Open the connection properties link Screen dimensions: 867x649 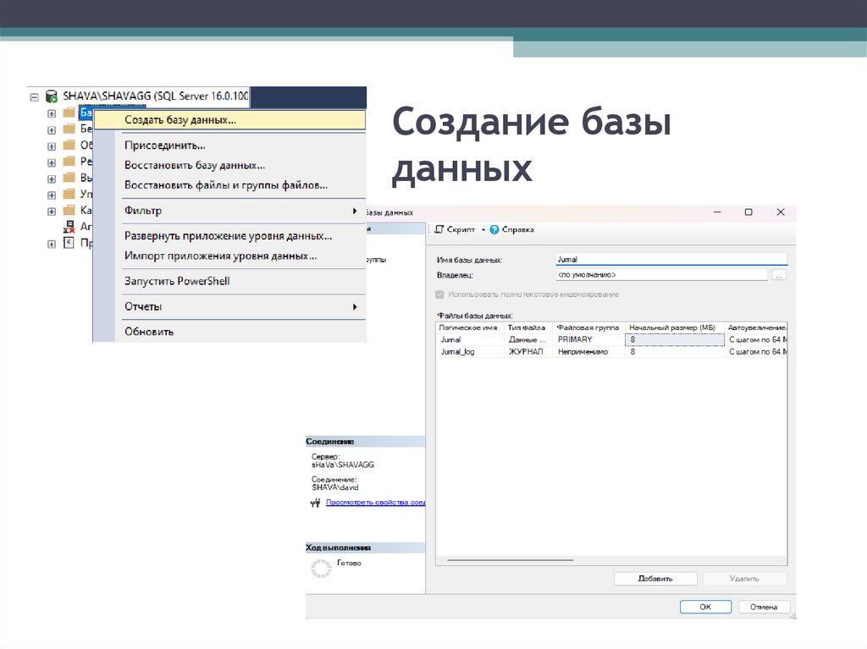375,503
